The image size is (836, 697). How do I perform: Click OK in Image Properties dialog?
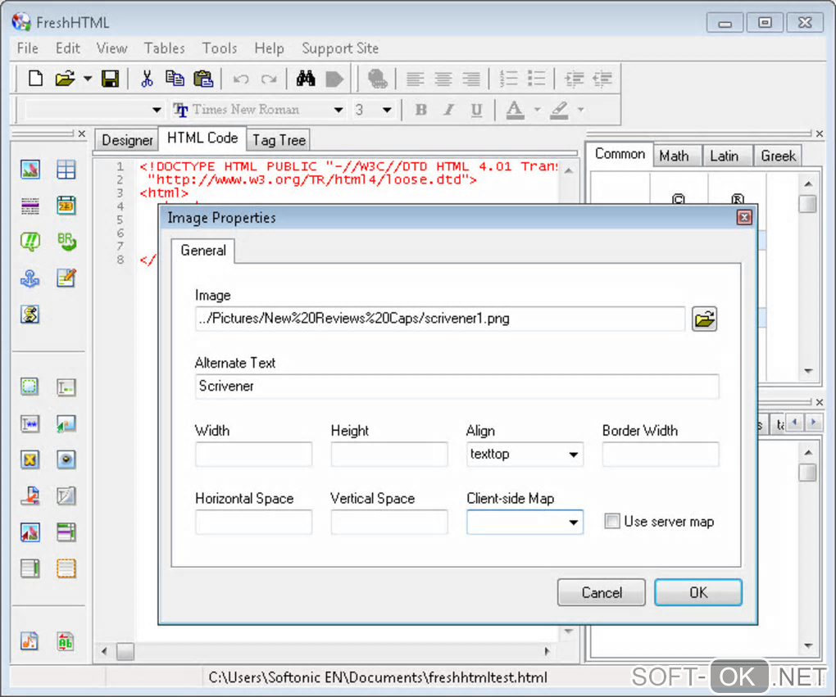(x=698, y=592)
